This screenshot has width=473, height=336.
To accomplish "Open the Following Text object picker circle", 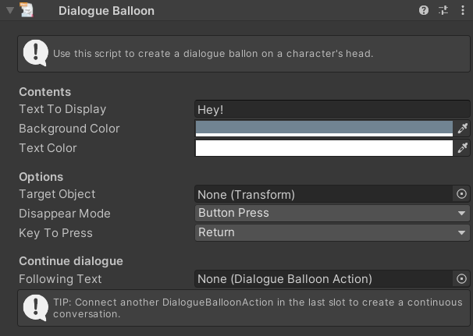I will click(x=461, y=278).
